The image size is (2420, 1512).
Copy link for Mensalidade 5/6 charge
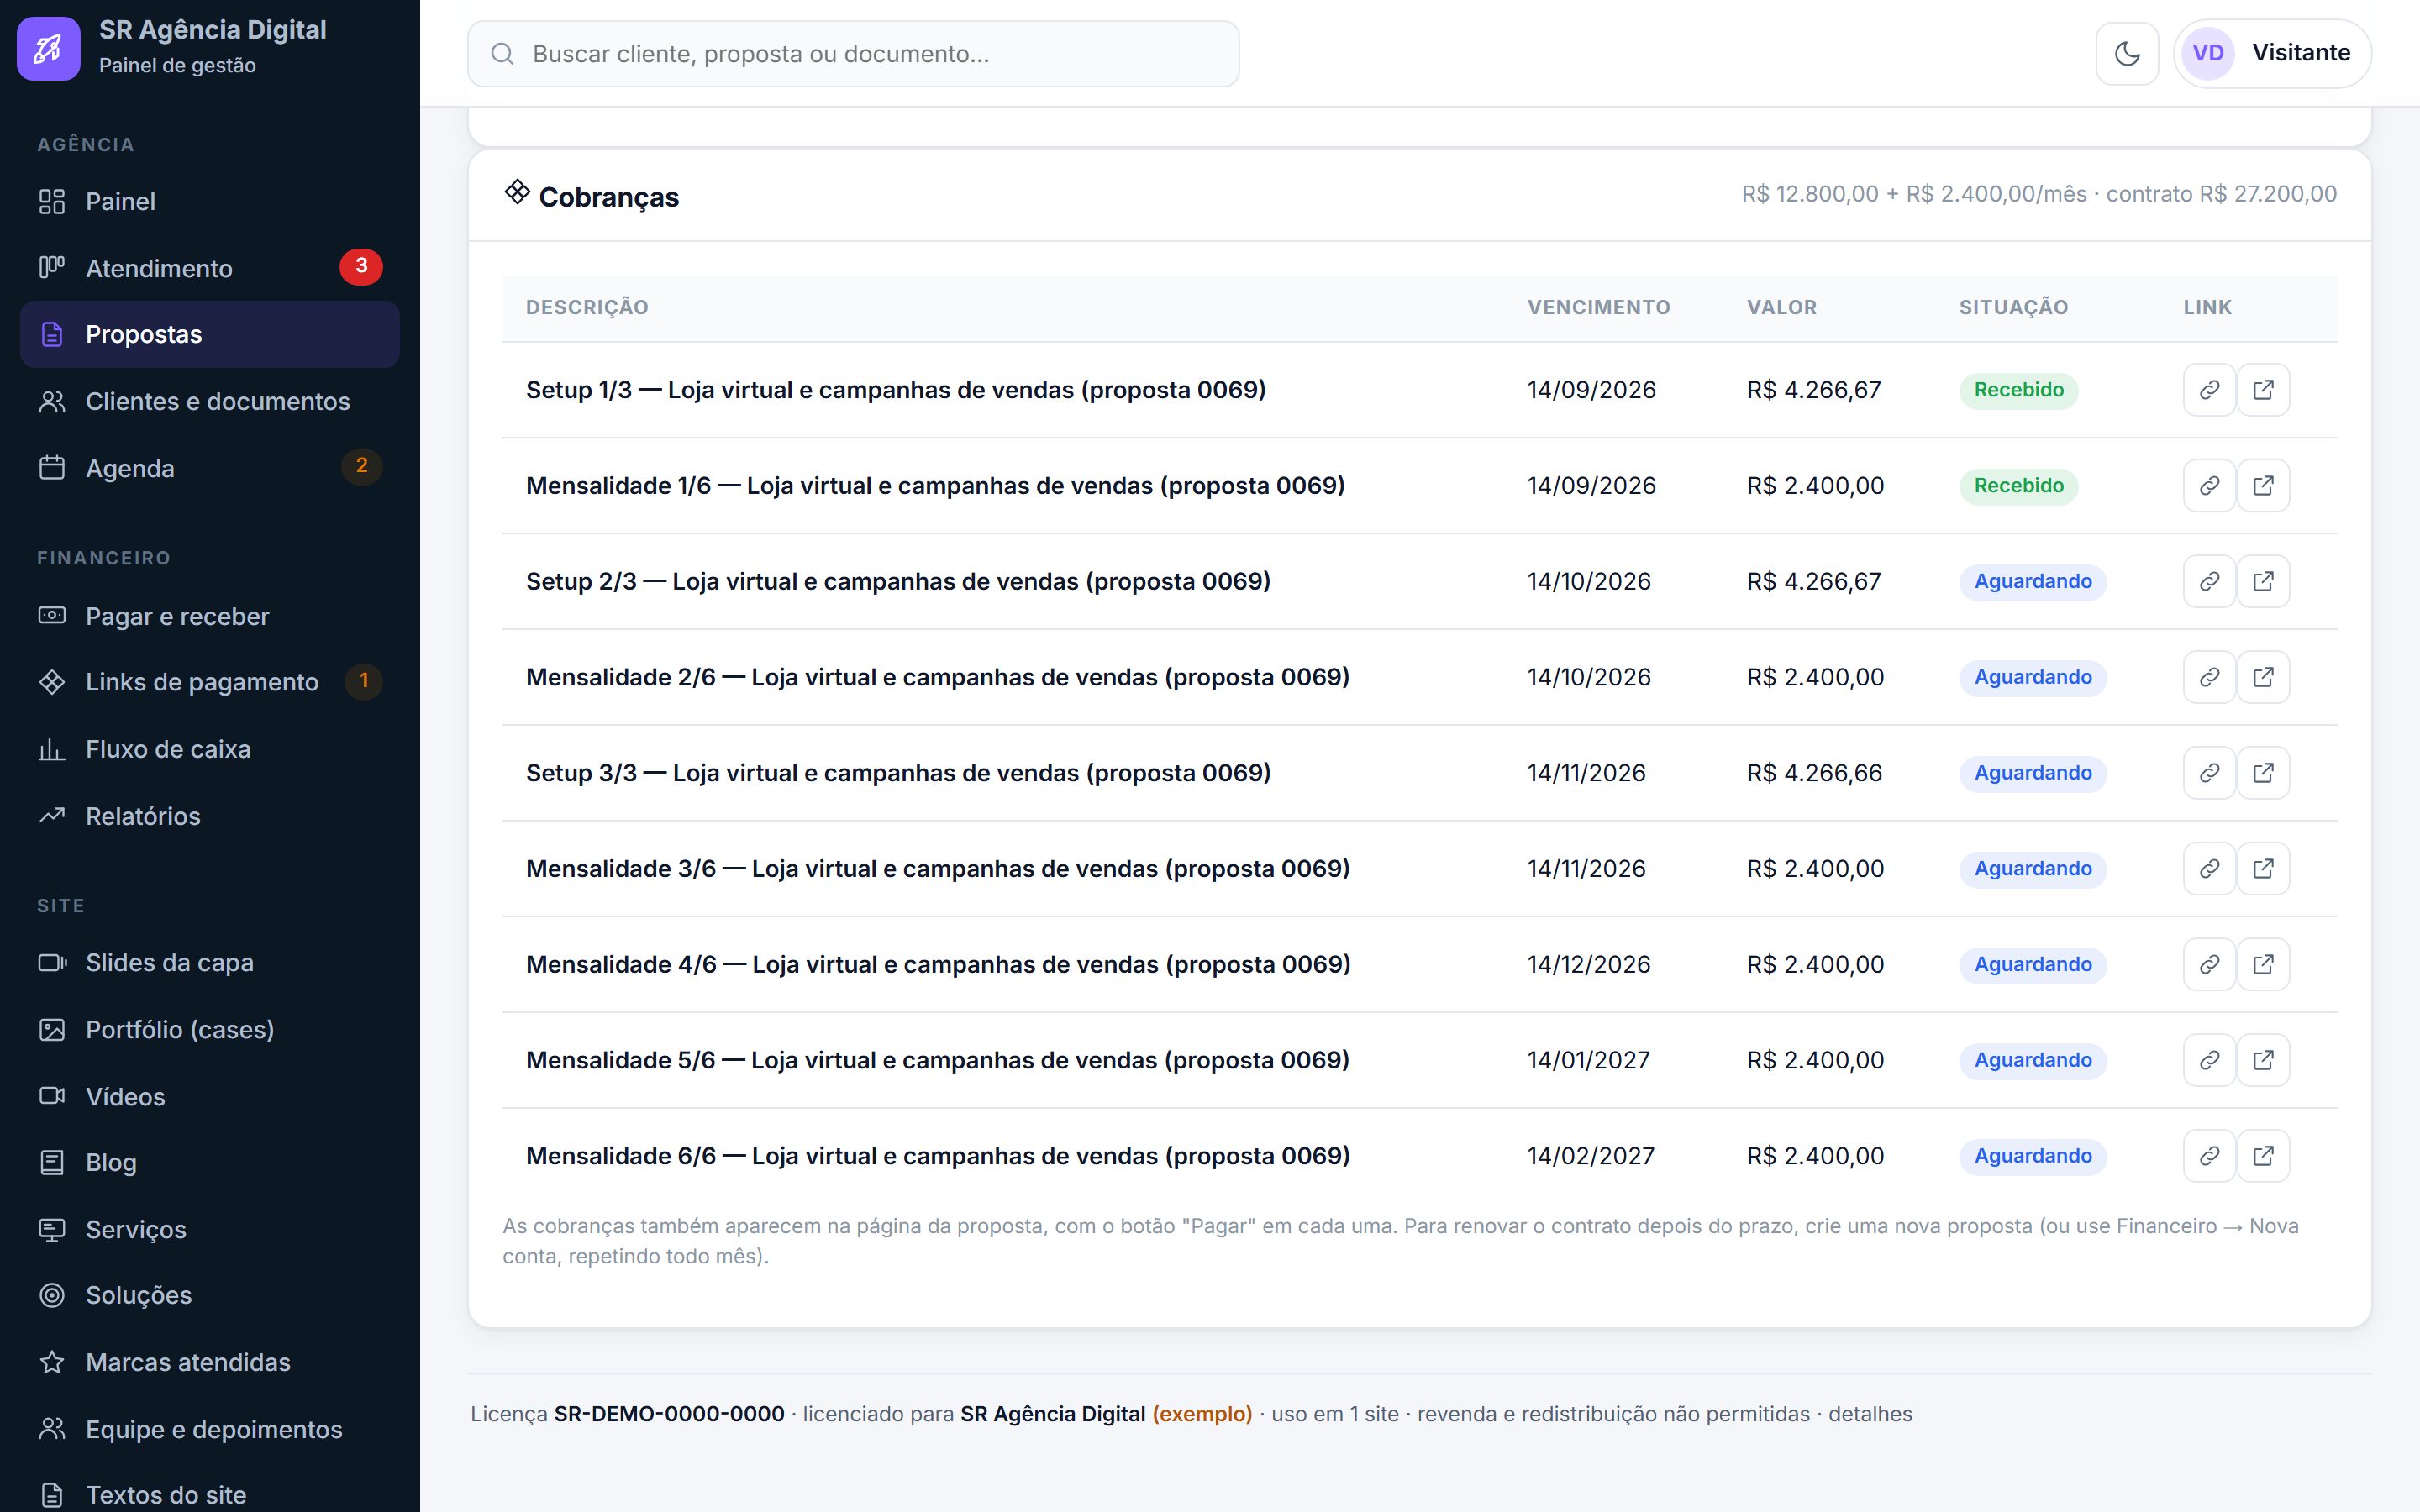coord(2209,1060)
